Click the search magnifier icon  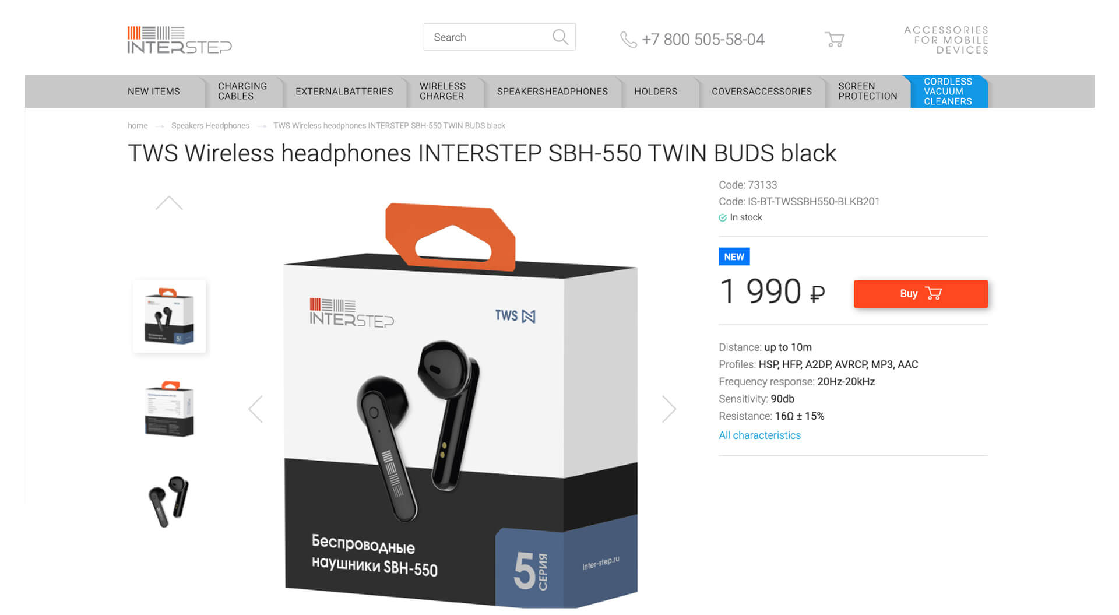pyautogui.click(x=560, y=37)
